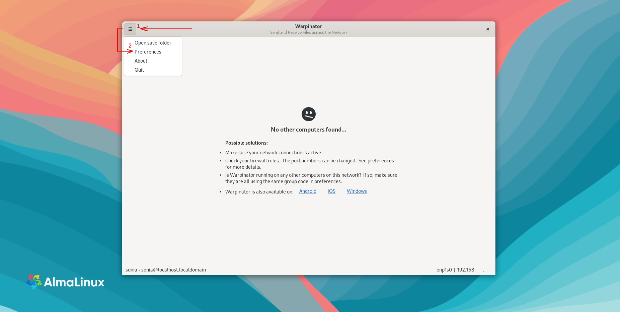Choose 'Open save folder' from the menu

click(153, 43)
